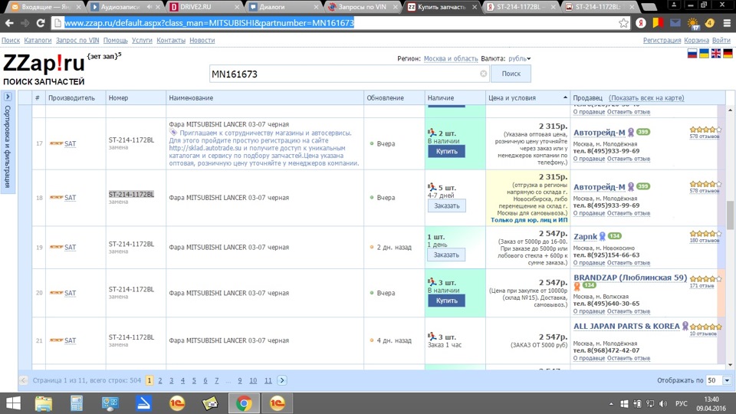Open the Zapnk seller link

tap(585, 237)
